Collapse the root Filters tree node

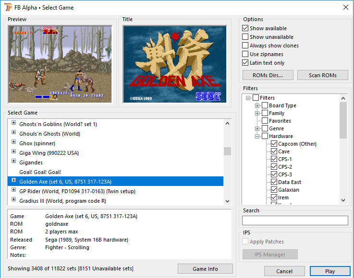click(248, 98)
